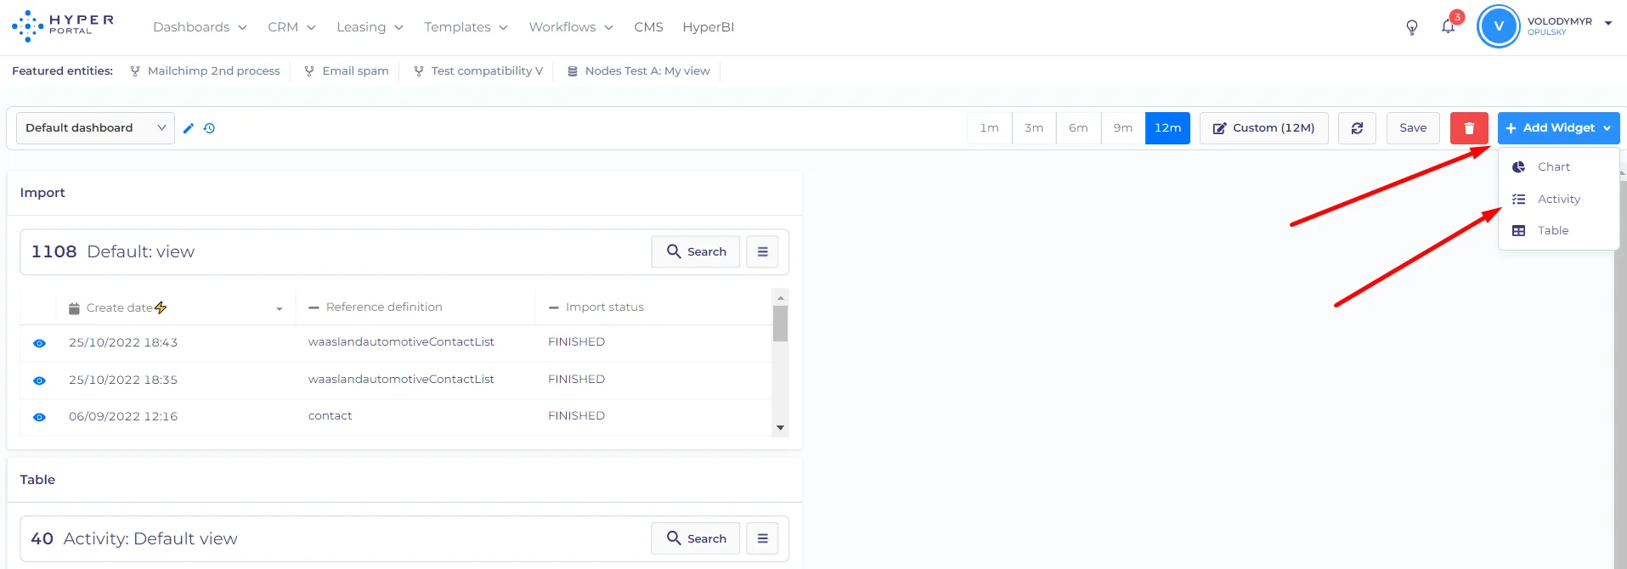Image resolution: width=1627 pixels, height=569 pixels.
Task: Choose Table from Add Widget menu
Action: [1558, 231]
